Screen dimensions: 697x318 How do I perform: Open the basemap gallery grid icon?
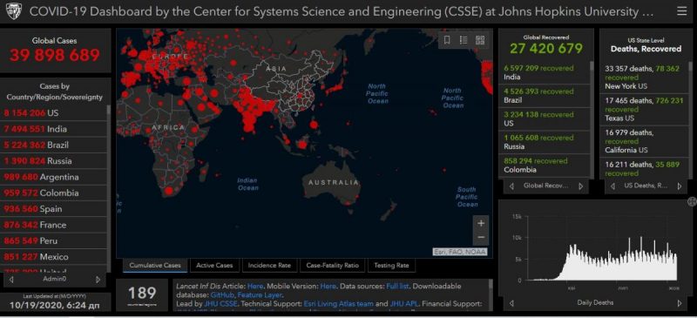point(480,40)
